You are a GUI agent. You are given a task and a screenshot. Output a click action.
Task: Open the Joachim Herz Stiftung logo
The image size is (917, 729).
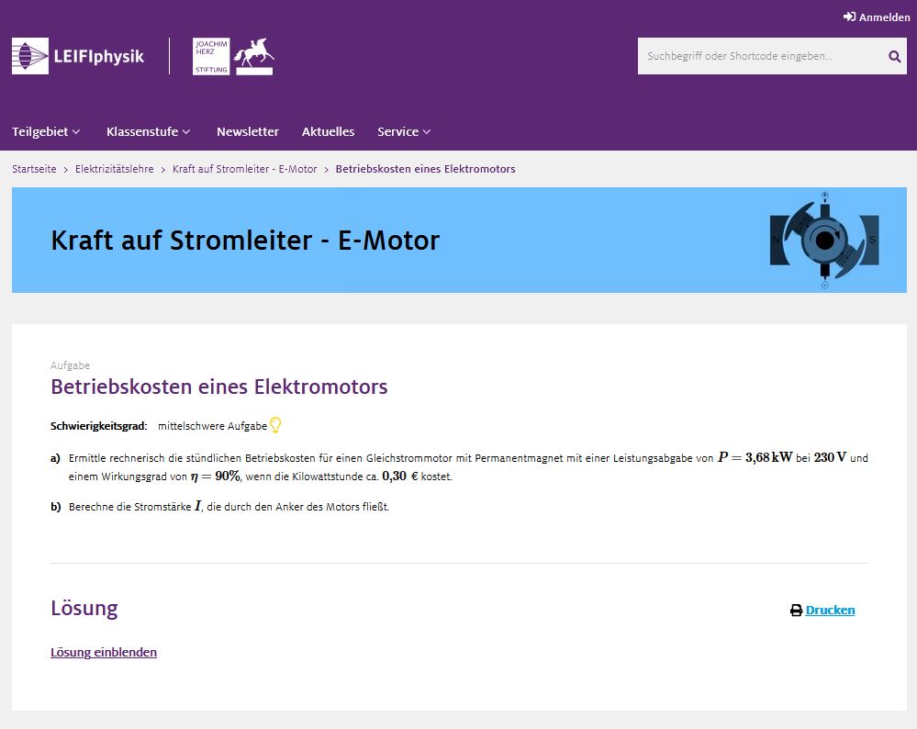[233, 56]
